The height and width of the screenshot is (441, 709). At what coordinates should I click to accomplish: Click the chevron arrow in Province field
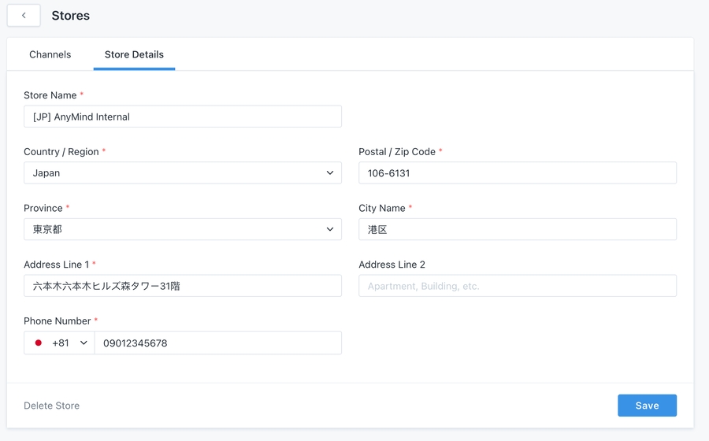click(330, 230)
